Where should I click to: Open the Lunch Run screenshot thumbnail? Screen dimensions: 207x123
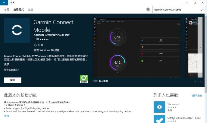[x=193, y=48]
